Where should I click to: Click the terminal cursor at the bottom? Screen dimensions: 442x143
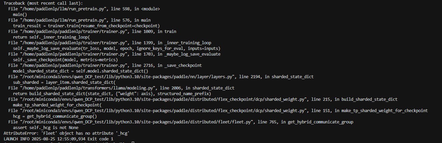(x=132, y=142)
